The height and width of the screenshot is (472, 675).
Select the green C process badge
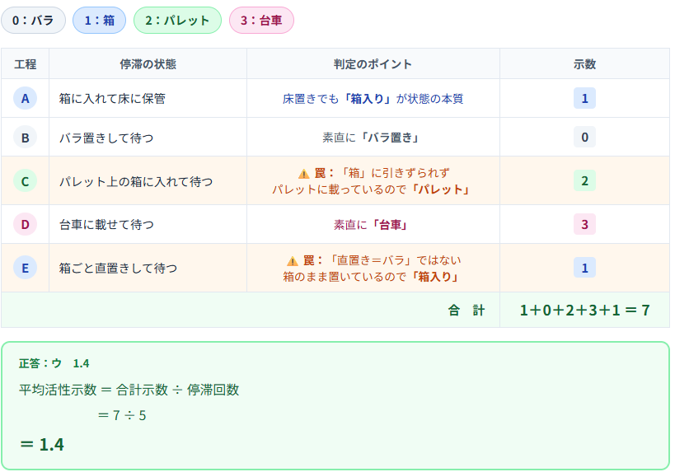(x=25, y=180)
